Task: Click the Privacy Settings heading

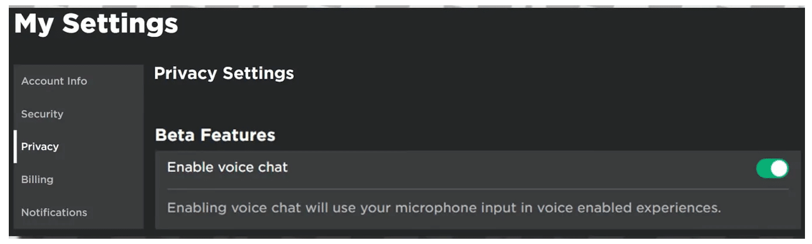Action: (x=224, y=74)
